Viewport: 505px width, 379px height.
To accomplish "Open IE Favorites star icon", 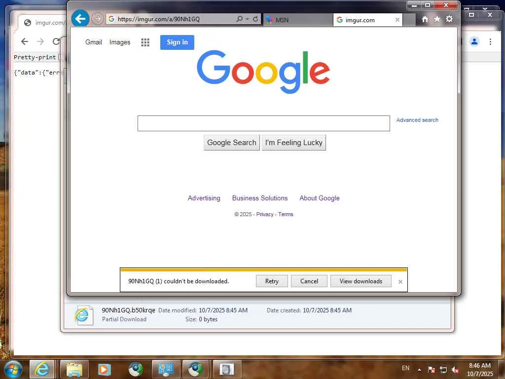I will tap(437, 19).
